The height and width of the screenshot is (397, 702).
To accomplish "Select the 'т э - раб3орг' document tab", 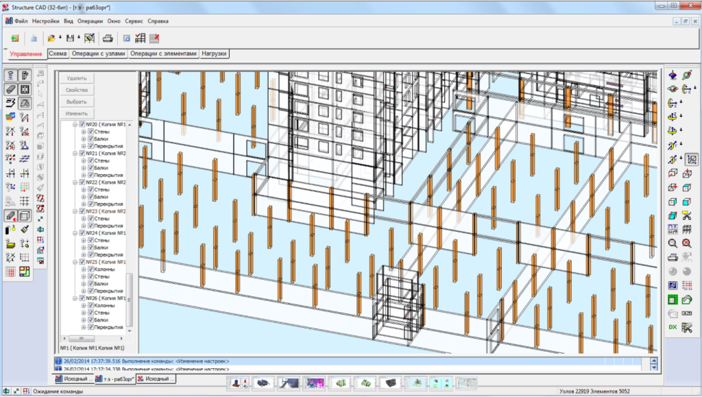I will click(x=117, y=378).
